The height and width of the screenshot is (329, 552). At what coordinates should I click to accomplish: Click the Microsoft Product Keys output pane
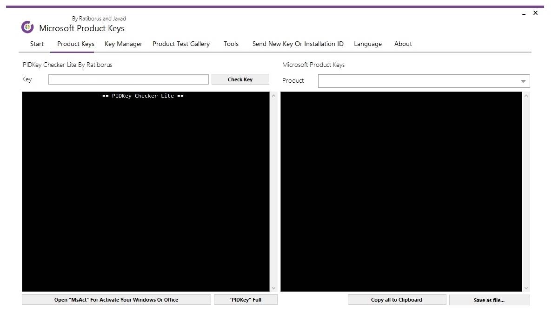[401, 192]
